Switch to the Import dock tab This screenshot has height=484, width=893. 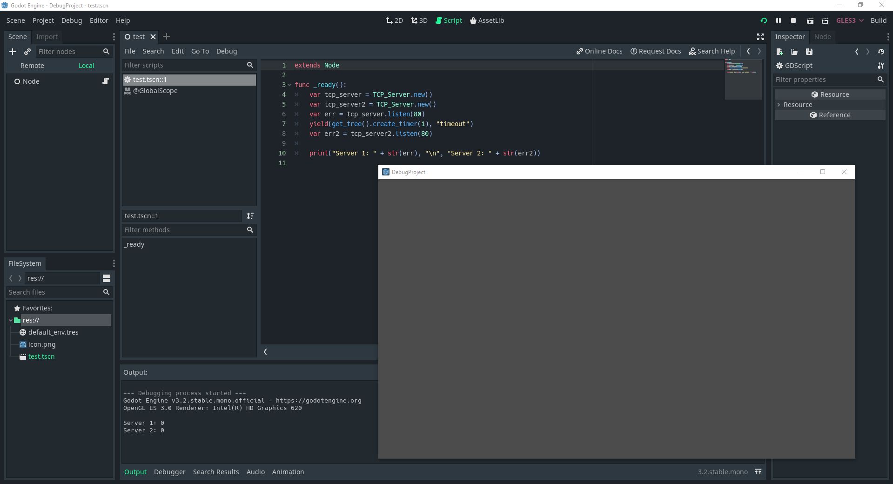point(47,37)
